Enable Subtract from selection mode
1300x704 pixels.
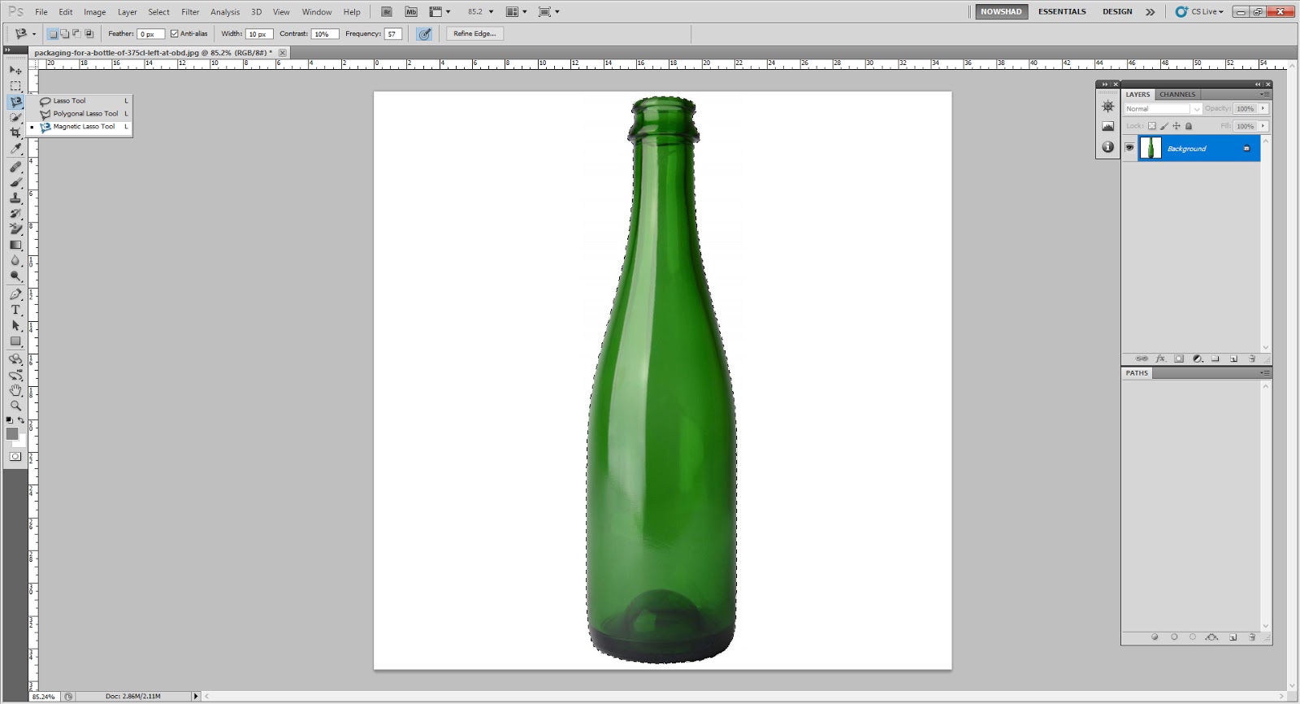pos(76,33)
